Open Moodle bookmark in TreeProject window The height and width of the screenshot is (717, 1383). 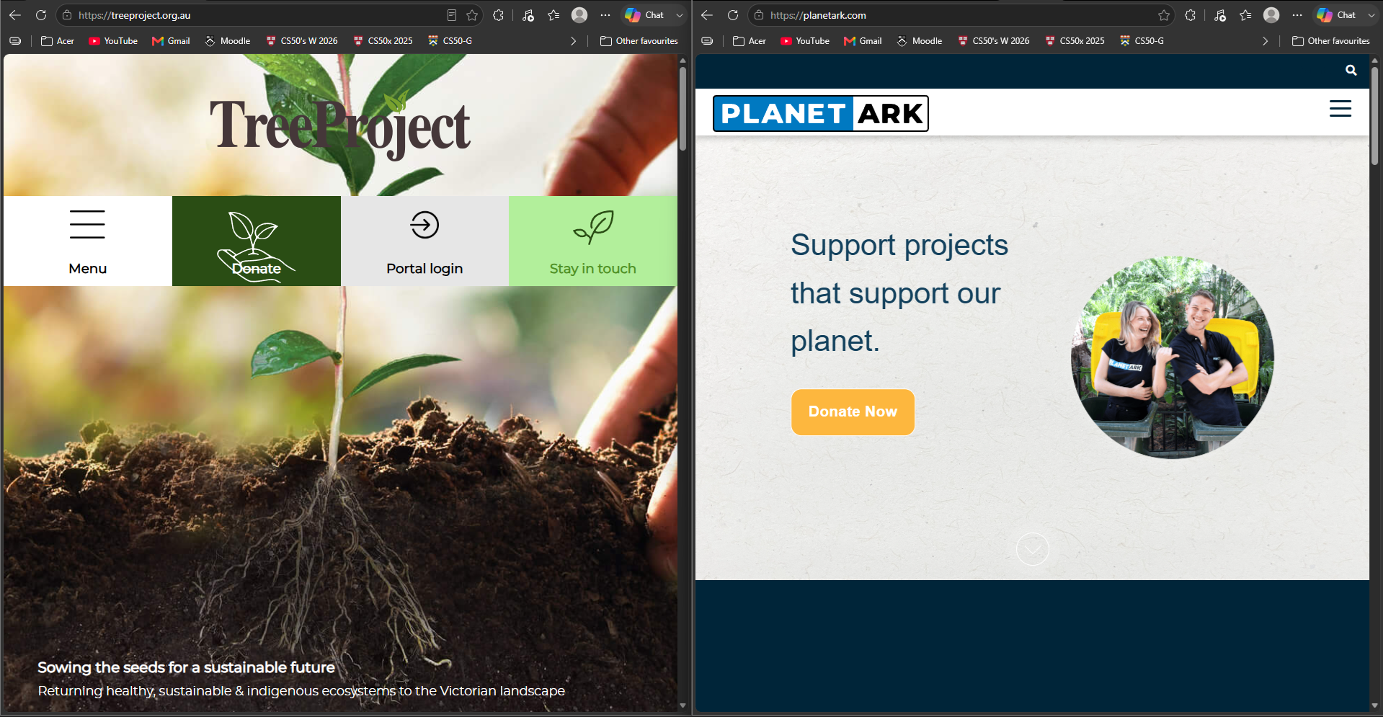[x=228, y=41]
